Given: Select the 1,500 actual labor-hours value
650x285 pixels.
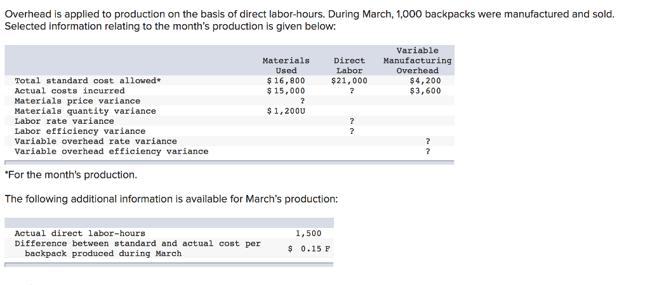Looking at the screenshot, I should [x=308, y=234].
